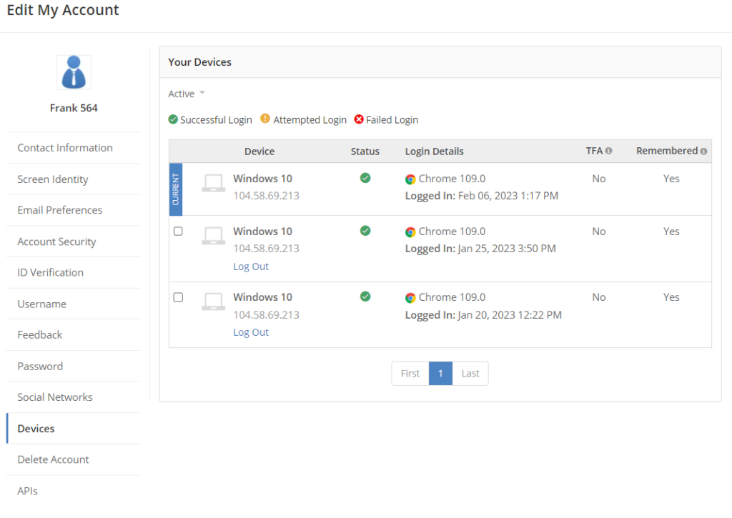Tick checkbox for Jan 25, 2023 device

tap(179, 231)
